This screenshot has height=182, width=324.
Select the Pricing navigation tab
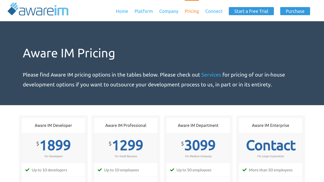[192, 11]
